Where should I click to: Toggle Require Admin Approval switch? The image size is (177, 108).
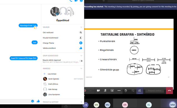coord(81,61)
